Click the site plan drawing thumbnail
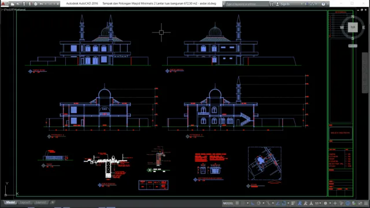 (x=265, y=163)
